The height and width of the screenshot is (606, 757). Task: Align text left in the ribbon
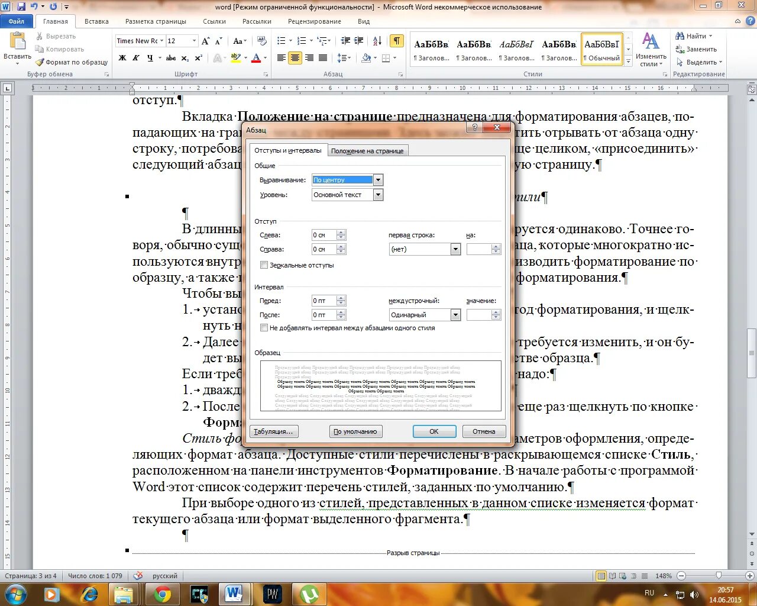pyautogui.click(x=282, y=58)
